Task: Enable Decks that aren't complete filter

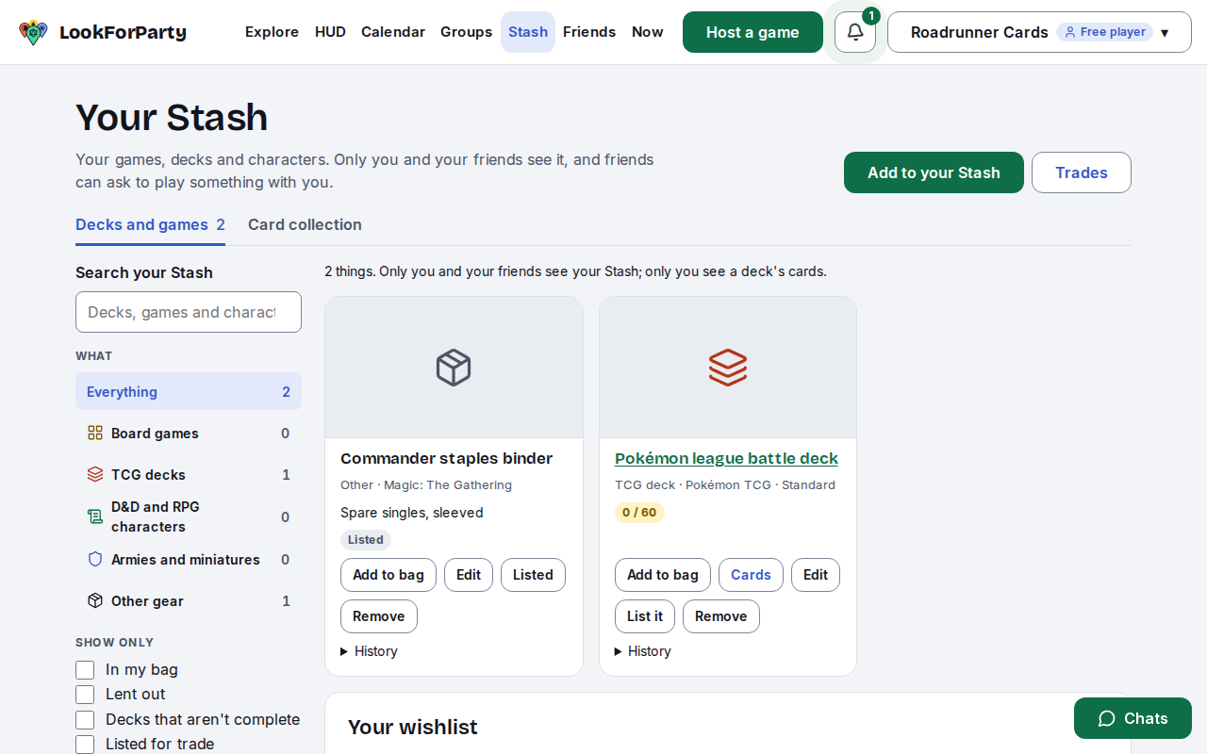Action: pos(85,720)
